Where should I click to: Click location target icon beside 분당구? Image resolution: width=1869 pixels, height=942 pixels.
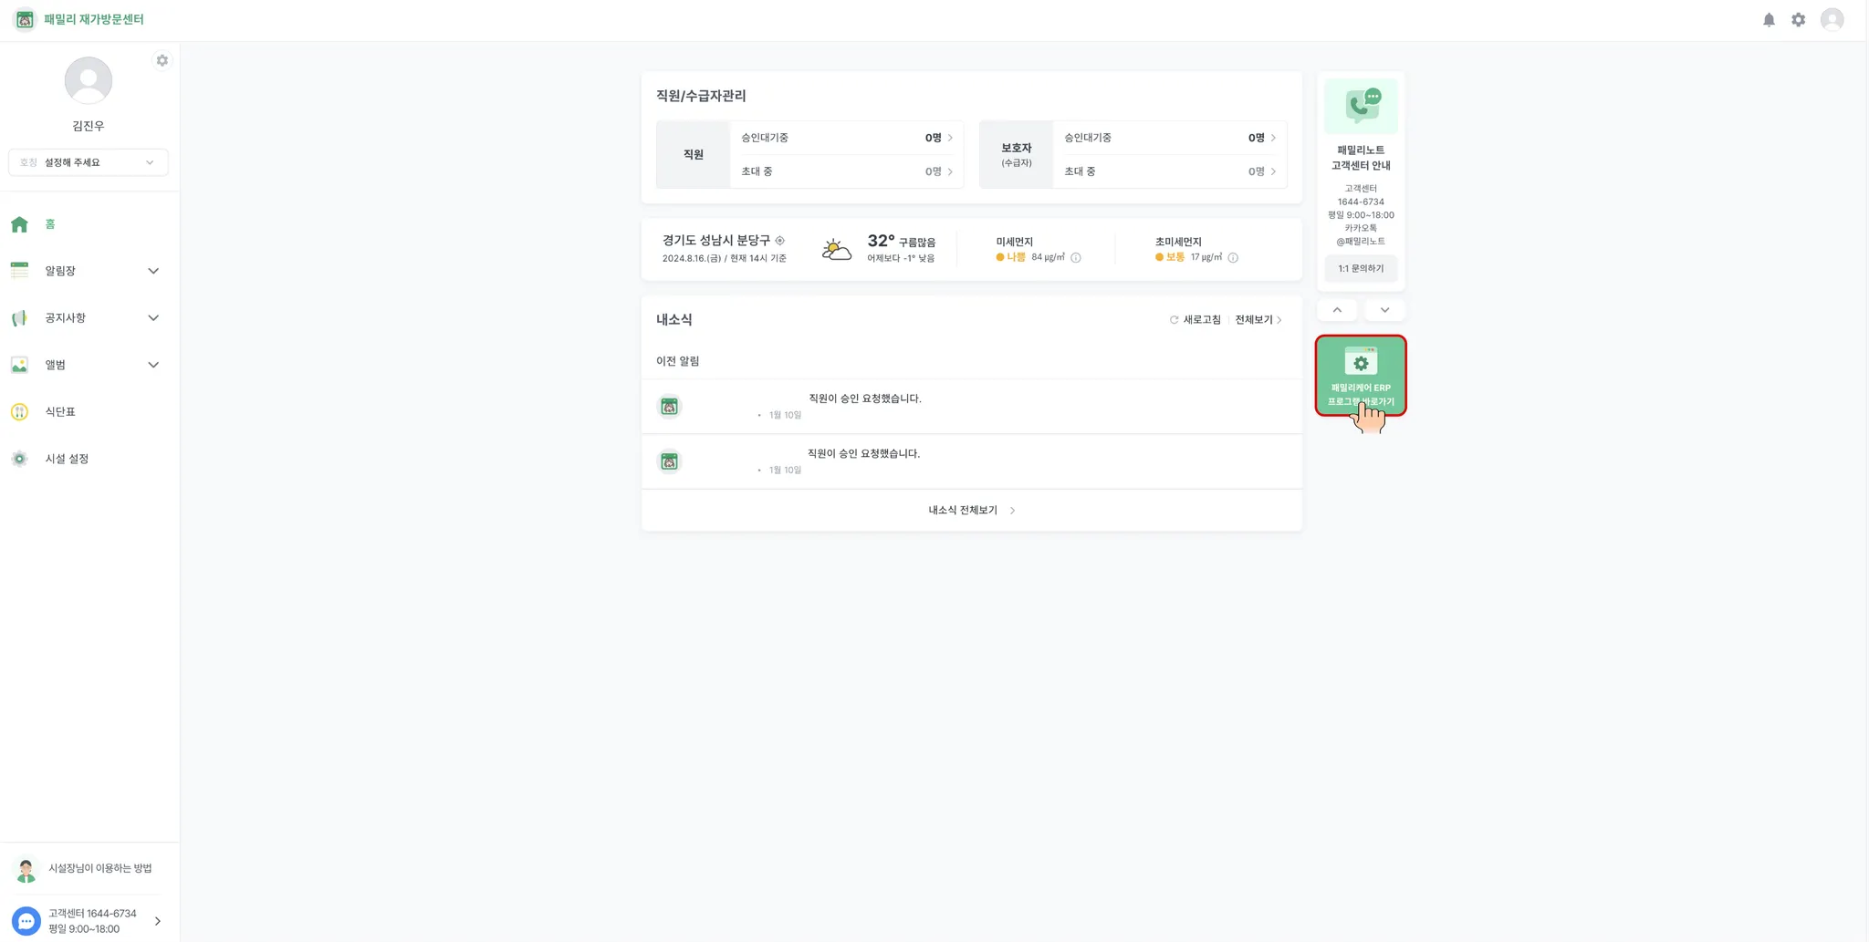(x=779, y=241)
